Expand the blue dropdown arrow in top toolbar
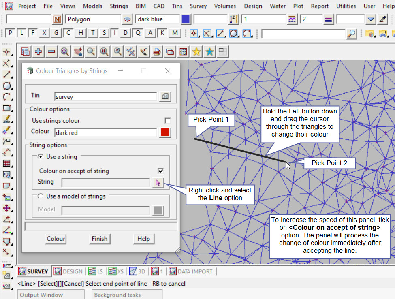The image size is (395, 299). (x=371, y=19)
